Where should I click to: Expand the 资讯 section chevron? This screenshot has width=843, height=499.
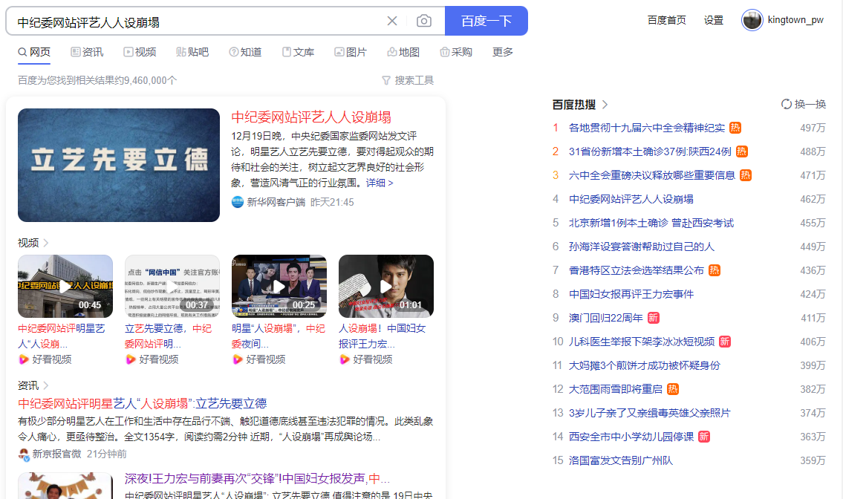[x=46, y=385]
